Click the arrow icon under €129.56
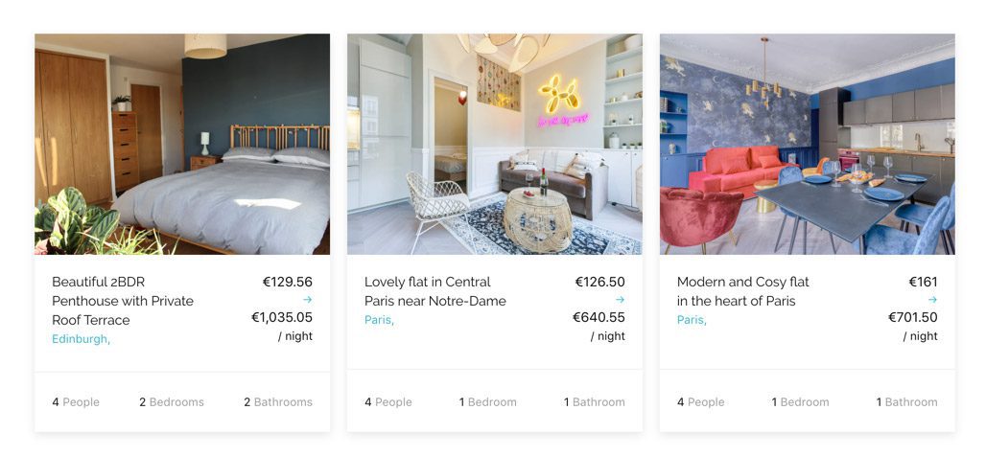Image resolution: width=986 pixels, height=456 pixels. 307,300
